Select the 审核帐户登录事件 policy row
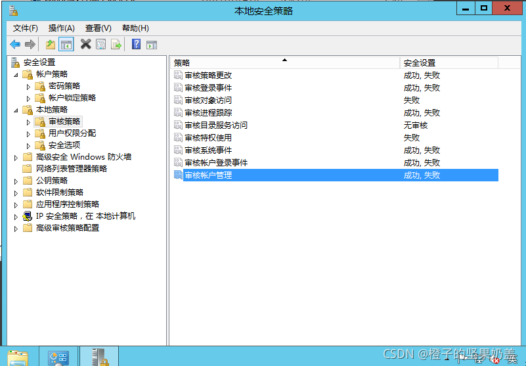Viewport: 526px width, 366px height. pyautogui.click(x=334, y=162)
